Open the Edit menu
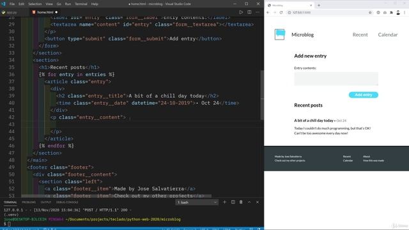Viewport: 409px width, 230px height. pyautogui.click(x=21, y=4)
